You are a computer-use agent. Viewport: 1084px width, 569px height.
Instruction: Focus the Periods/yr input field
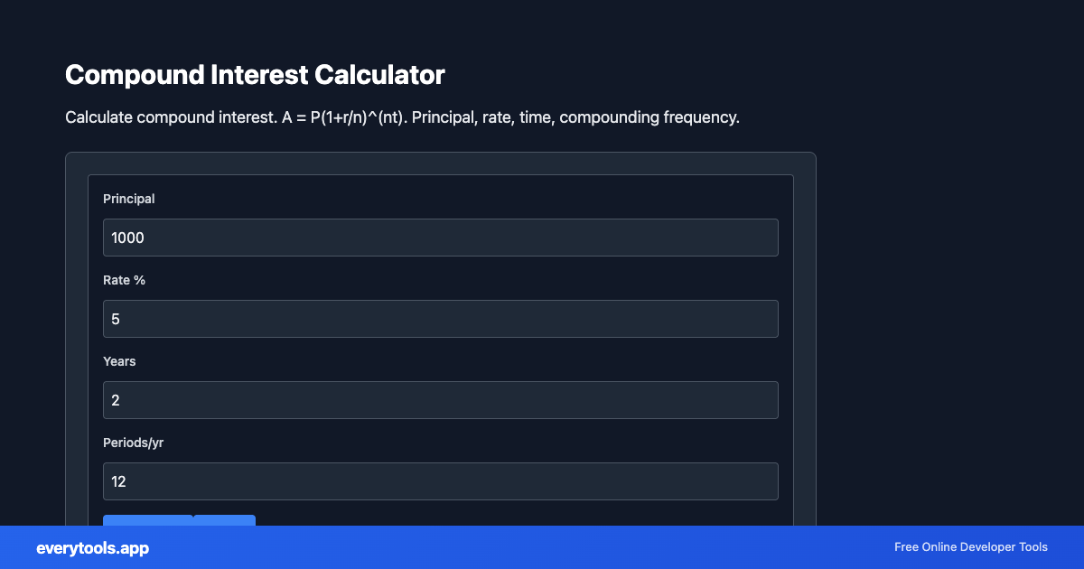pos(440,480)
